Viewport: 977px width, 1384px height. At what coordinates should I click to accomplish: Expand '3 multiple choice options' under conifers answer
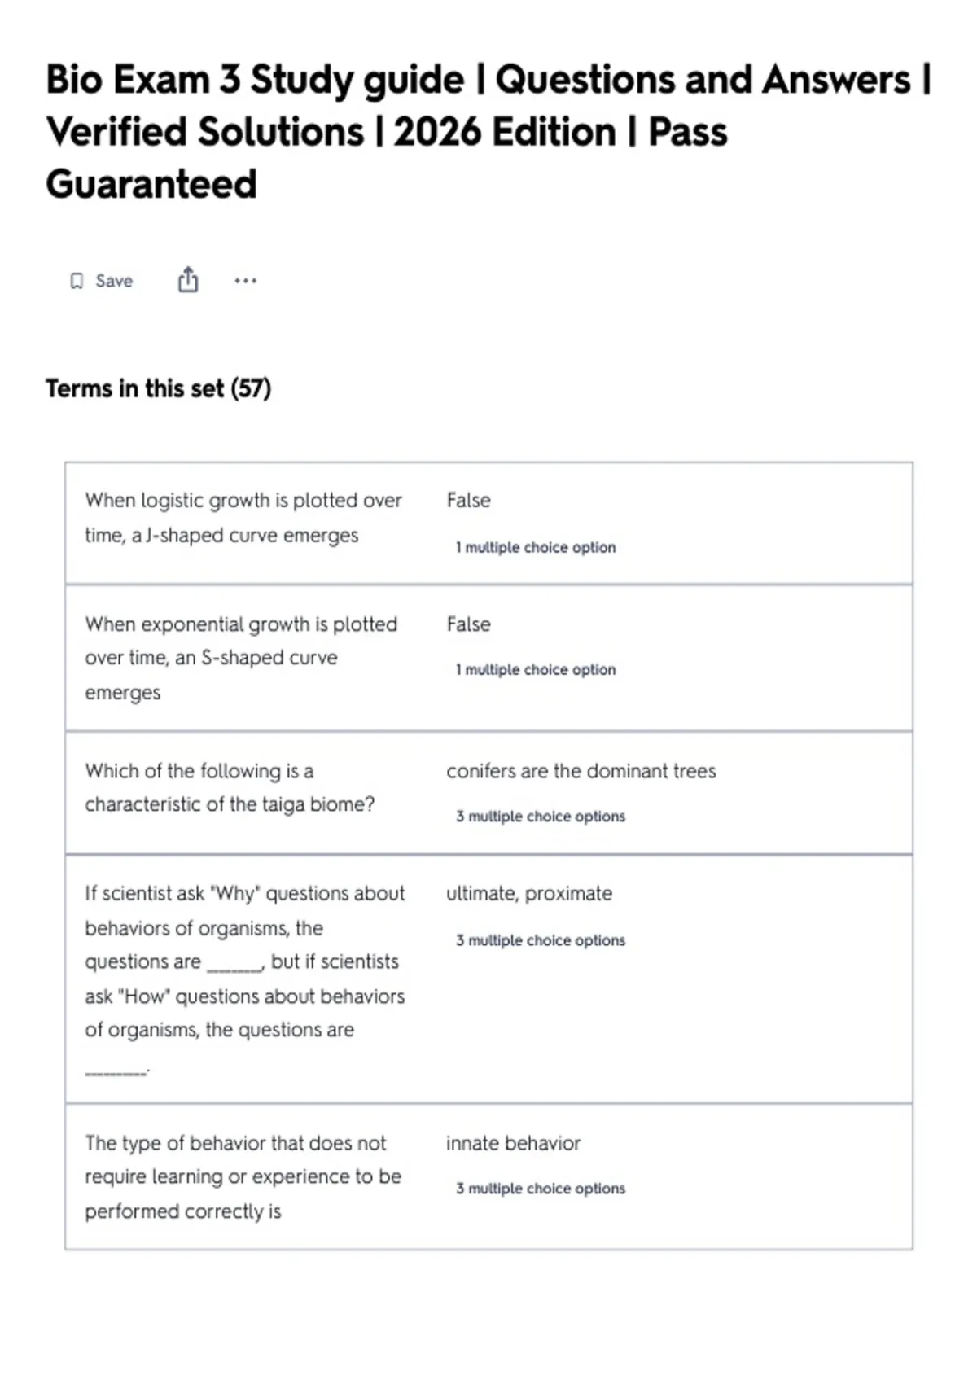[541, 816]
